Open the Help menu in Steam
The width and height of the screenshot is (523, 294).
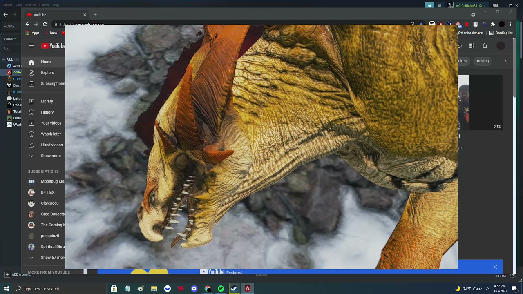click(56, 5)
